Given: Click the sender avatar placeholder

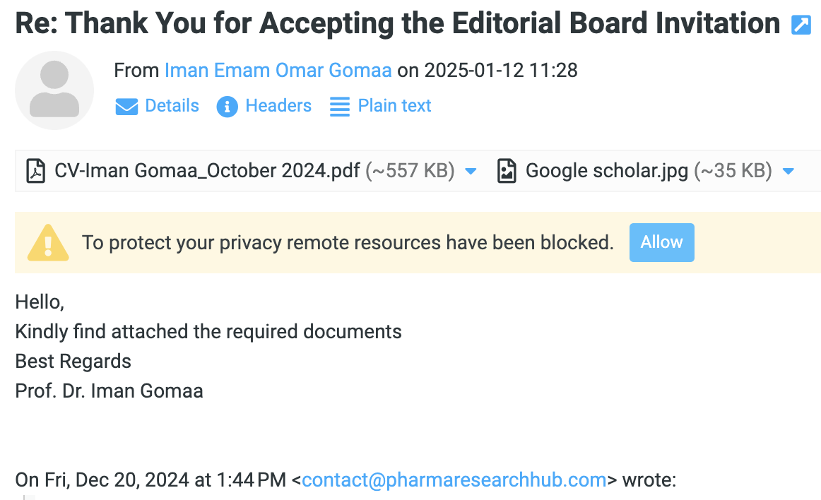Looking at the screenshot, I should 54,90.
